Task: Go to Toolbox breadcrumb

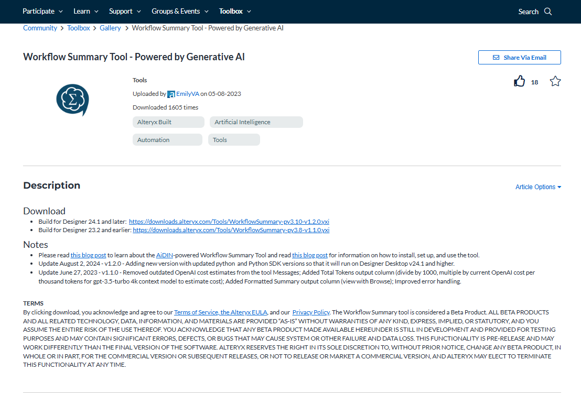Action: tap(79, 28)
